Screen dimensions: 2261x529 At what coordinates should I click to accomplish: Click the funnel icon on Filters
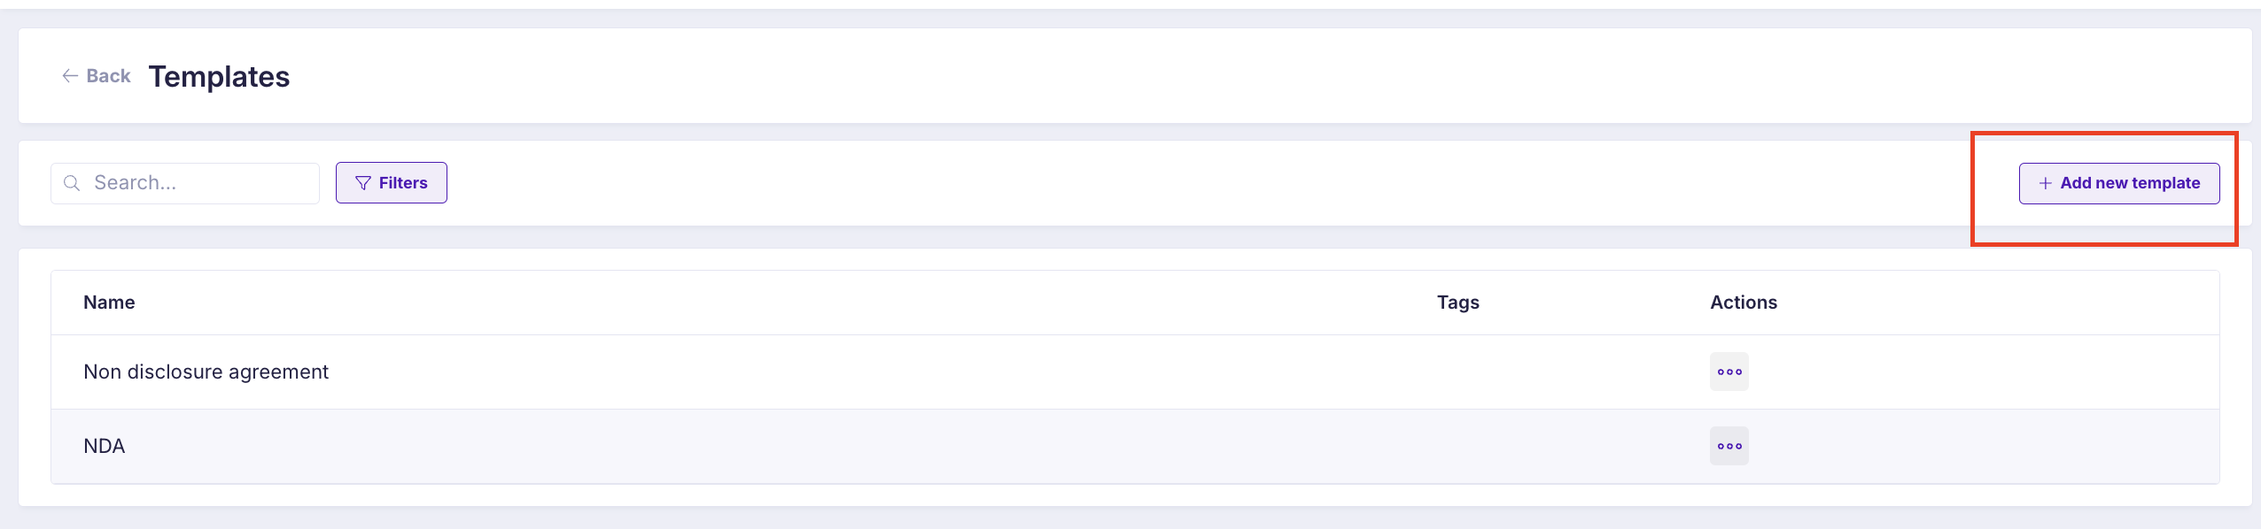[x=363, y=183]
